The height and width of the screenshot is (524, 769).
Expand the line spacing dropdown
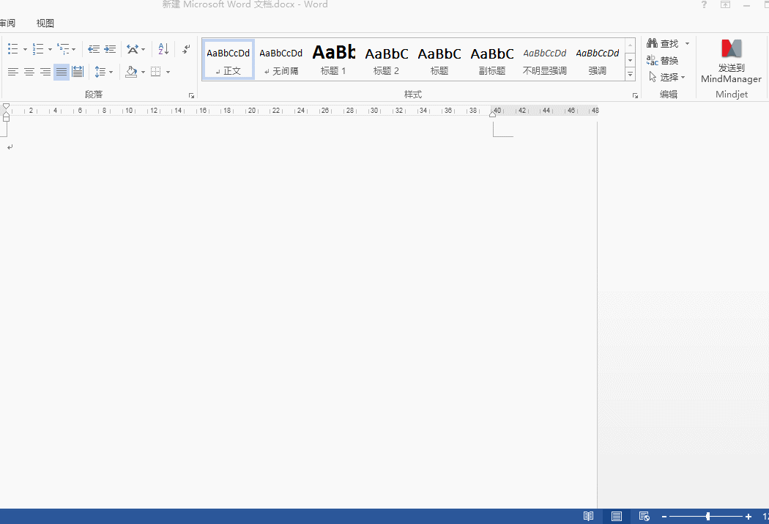click(111, 73)
